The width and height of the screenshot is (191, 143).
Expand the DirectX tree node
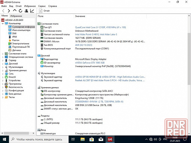pos(3,77)
